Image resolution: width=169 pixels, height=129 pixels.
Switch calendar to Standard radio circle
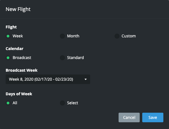[x=62, y=58]
